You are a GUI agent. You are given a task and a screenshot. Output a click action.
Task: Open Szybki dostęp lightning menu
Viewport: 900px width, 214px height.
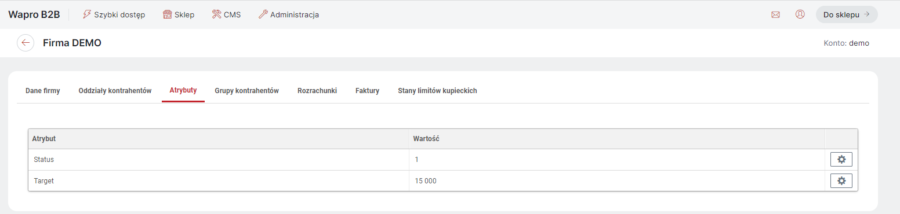coord(114,14)
